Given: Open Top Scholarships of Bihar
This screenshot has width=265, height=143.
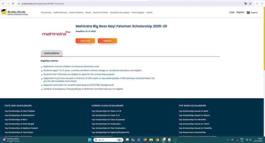Looking at the screenshot, I should point(16,120).
